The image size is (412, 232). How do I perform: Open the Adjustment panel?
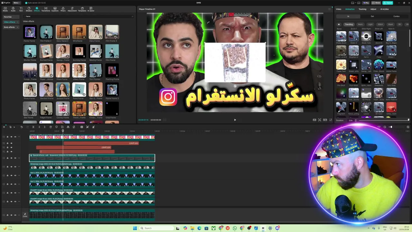(x=72, y=9)
